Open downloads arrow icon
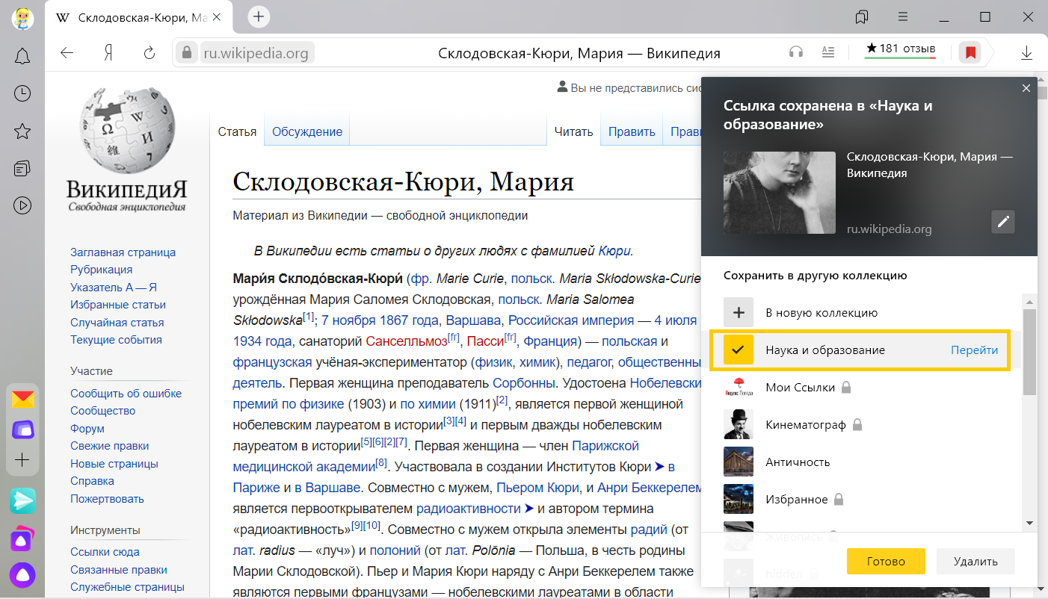Screen dimensions: 1048x599 coord(1026,53)
